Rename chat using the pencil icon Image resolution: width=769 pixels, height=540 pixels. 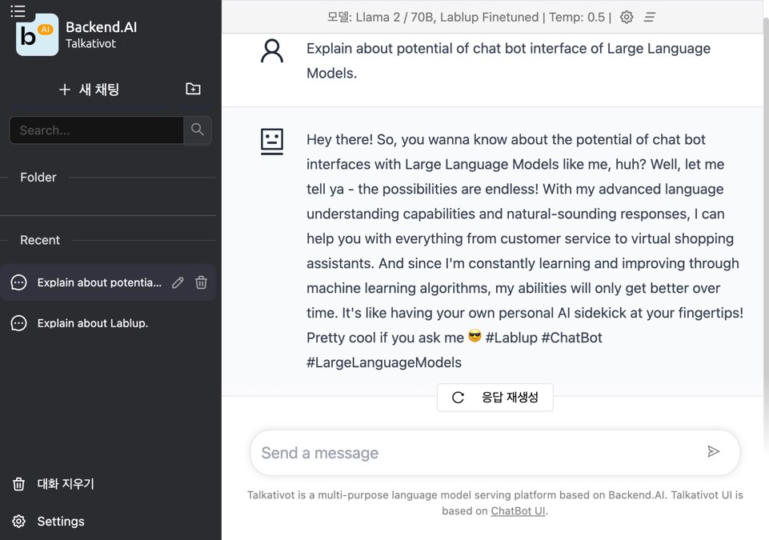[178, 282]
